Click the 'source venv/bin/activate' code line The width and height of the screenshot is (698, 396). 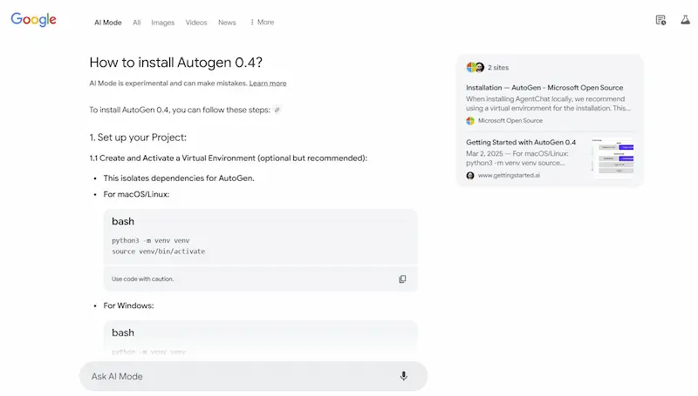click(x=159, y=252)
